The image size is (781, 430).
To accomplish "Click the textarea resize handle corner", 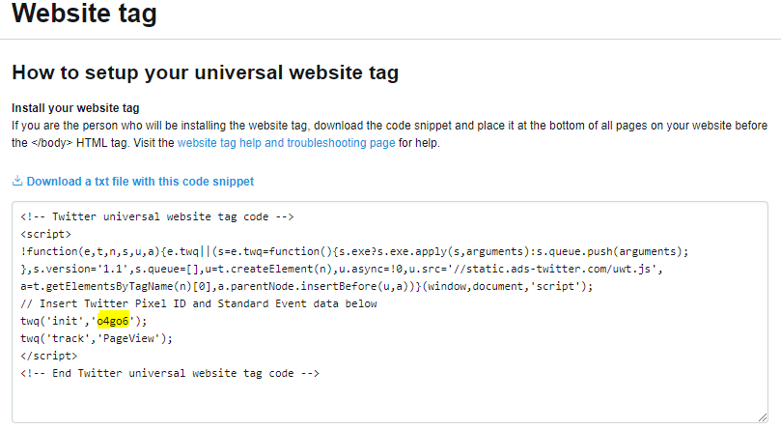I will (763, 417).
